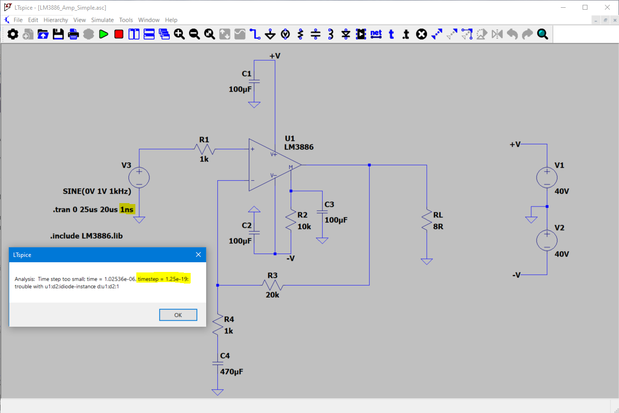Cascade the open windows
This screenshot has width=619, height=413.
[164, 34]
